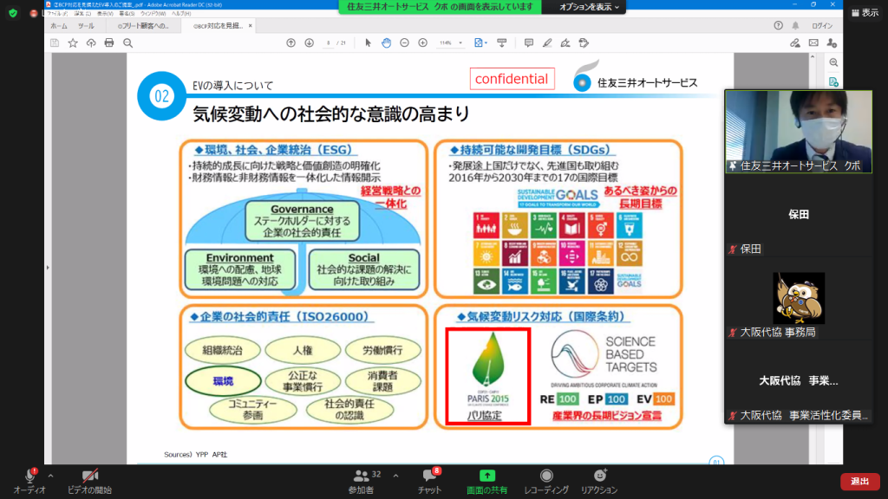Close the BCP対応 document tab

(251, 26)
